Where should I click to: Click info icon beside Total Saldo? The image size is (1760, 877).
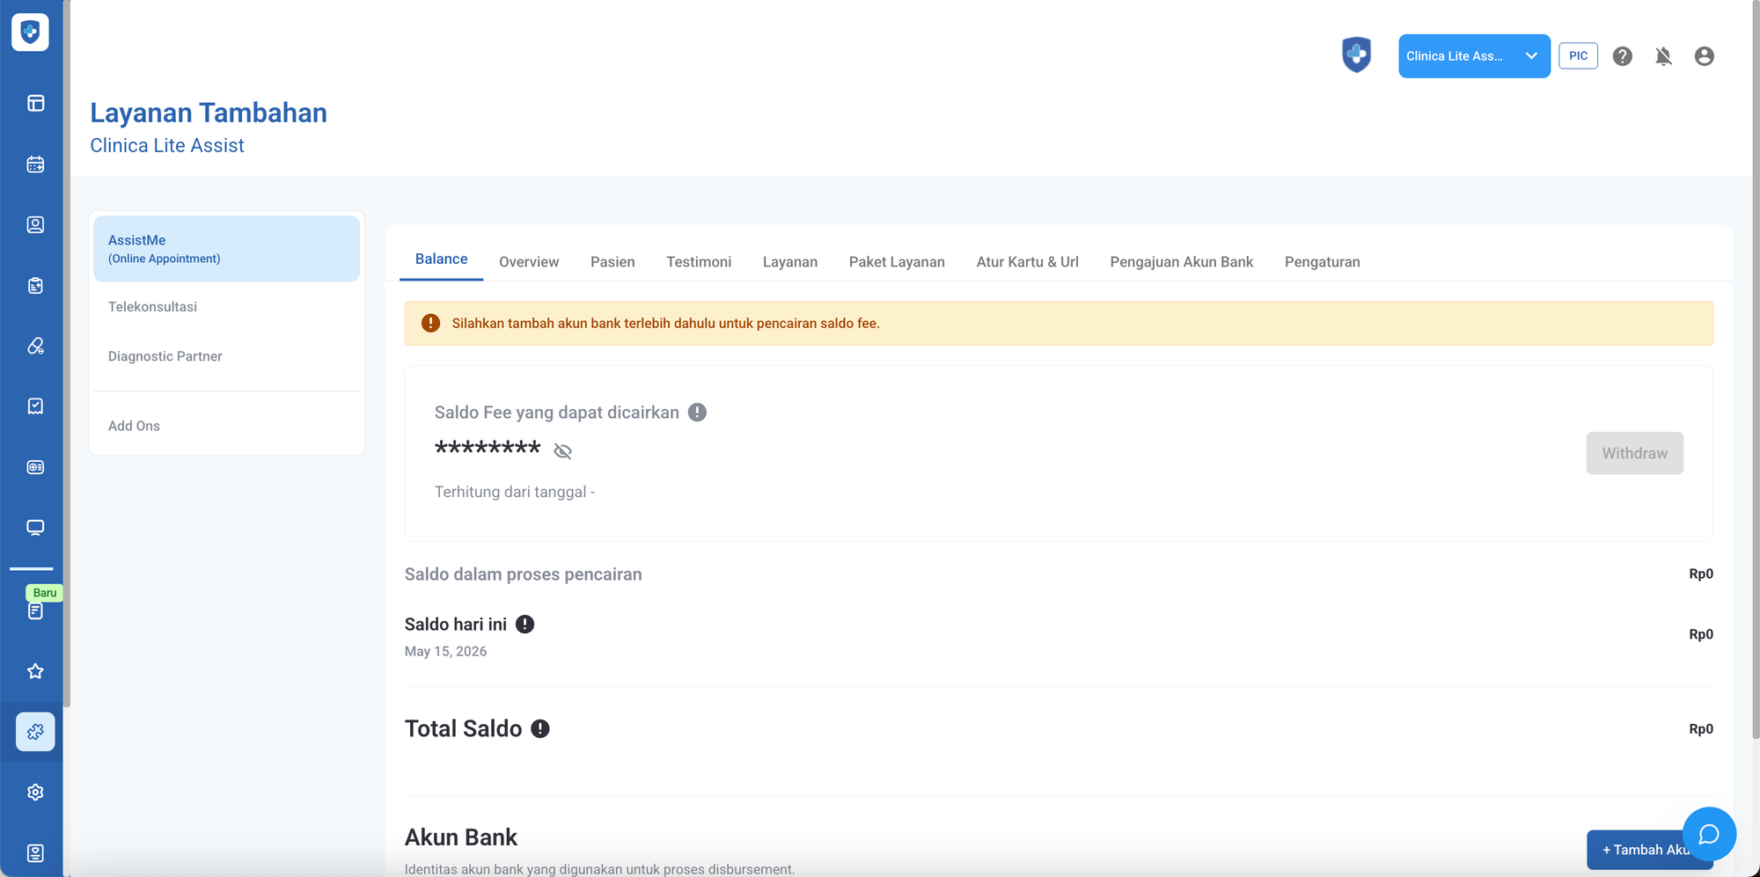540,728
